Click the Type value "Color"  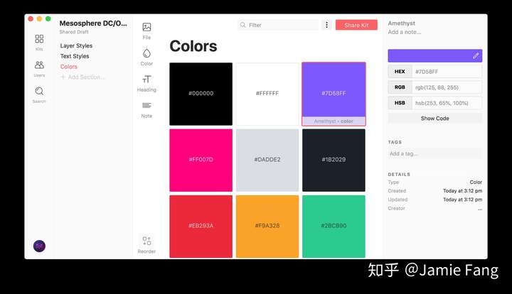476,183
